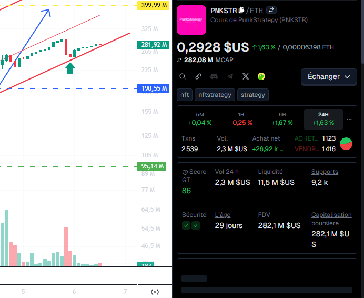Screen dimensions: 364x298
Task: Click the 399,99 M yellow price label
Action: [x=153, y=5]
